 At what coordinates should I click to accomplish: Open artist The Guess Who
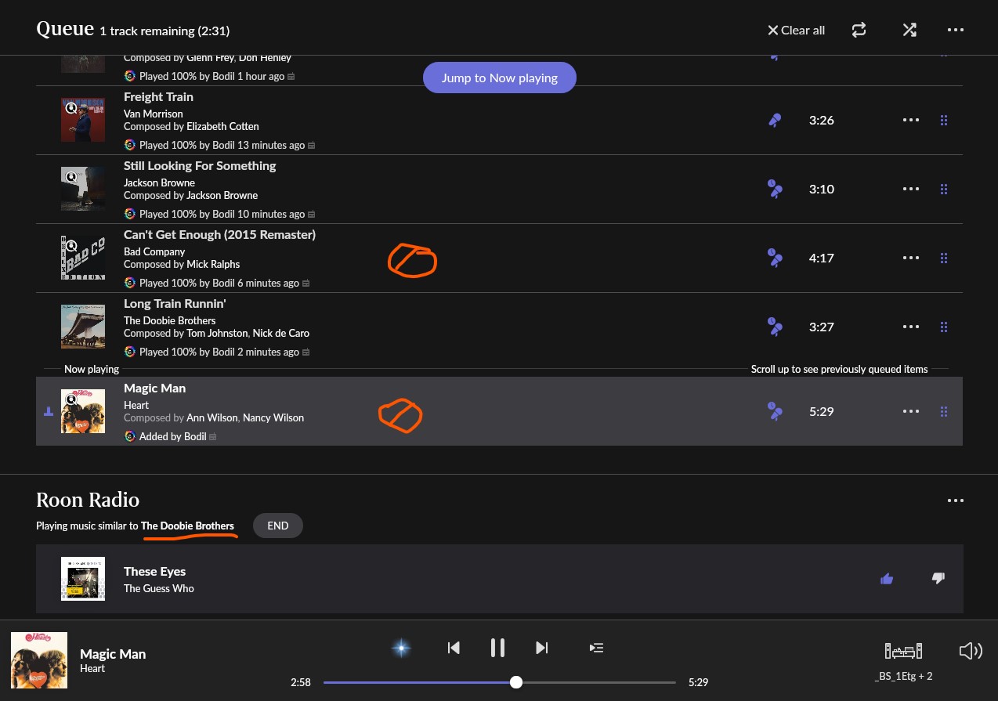159,588
